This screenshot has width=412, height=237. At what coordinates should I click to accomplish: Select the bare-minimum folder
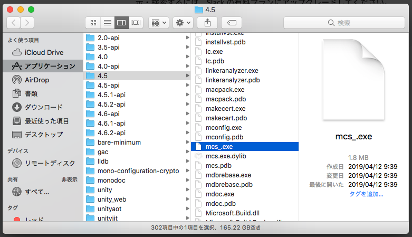click(138, 143)
